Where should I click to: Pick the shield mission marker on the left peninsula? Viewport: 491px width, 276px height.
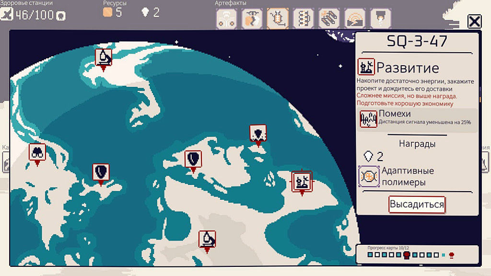[101, 172]
